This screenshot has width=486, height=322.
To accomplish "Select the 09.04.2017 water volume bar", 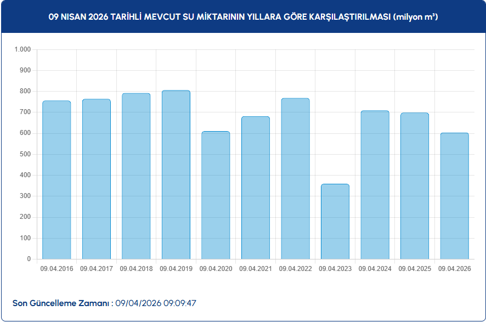I will 97,179.
